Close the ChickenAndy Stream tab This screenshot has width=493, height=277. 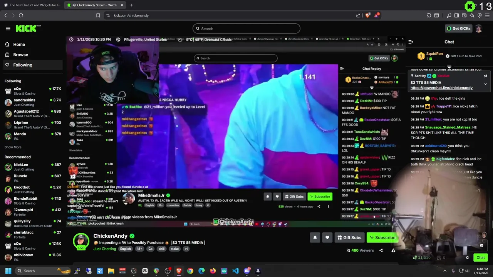pyautogui.click(x=122, y=5)
